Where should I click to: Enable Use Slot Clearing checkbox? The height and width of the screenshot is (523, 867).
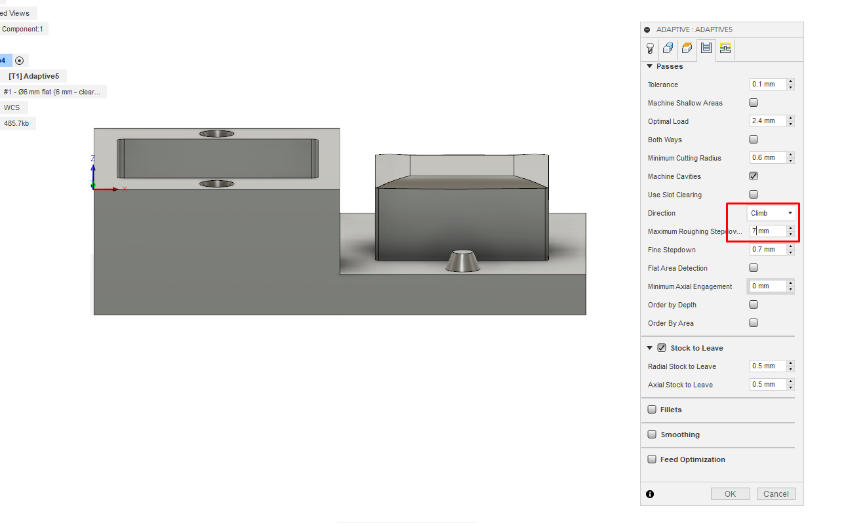(x=754, y=195)
